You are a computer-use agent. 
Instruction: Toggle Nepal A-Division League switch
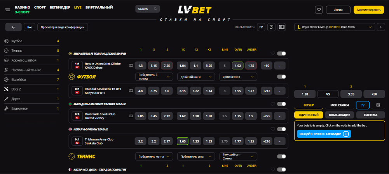[x=281, y=129]
